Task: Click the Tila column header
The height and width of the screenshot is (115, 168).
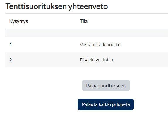Action: [84, 21]
